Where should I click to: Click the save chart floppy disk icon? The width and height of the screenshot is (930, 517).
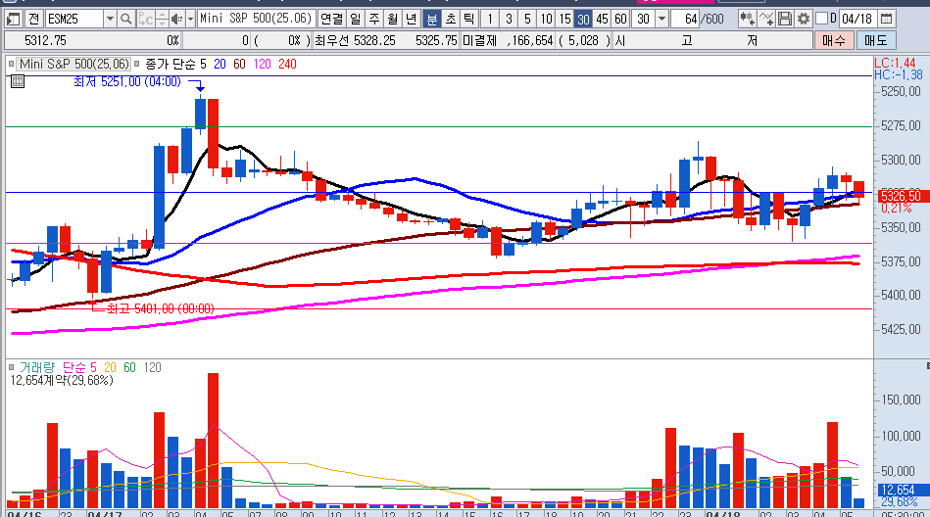(786, 19)
